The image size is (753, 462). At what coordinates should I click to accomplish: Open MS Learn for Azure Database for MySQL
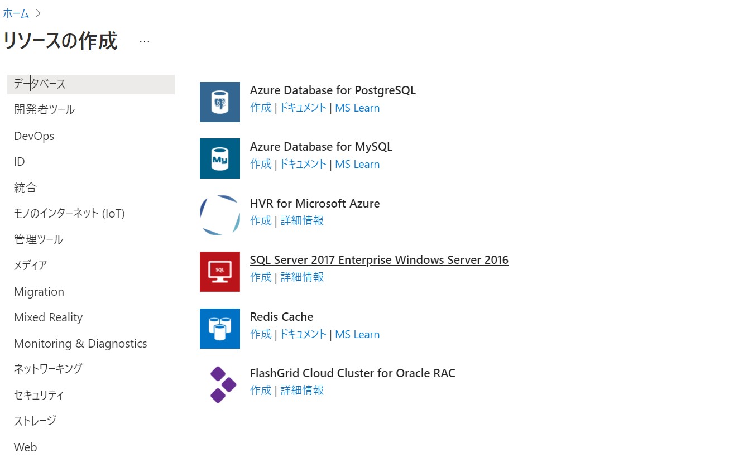point(357,165)
